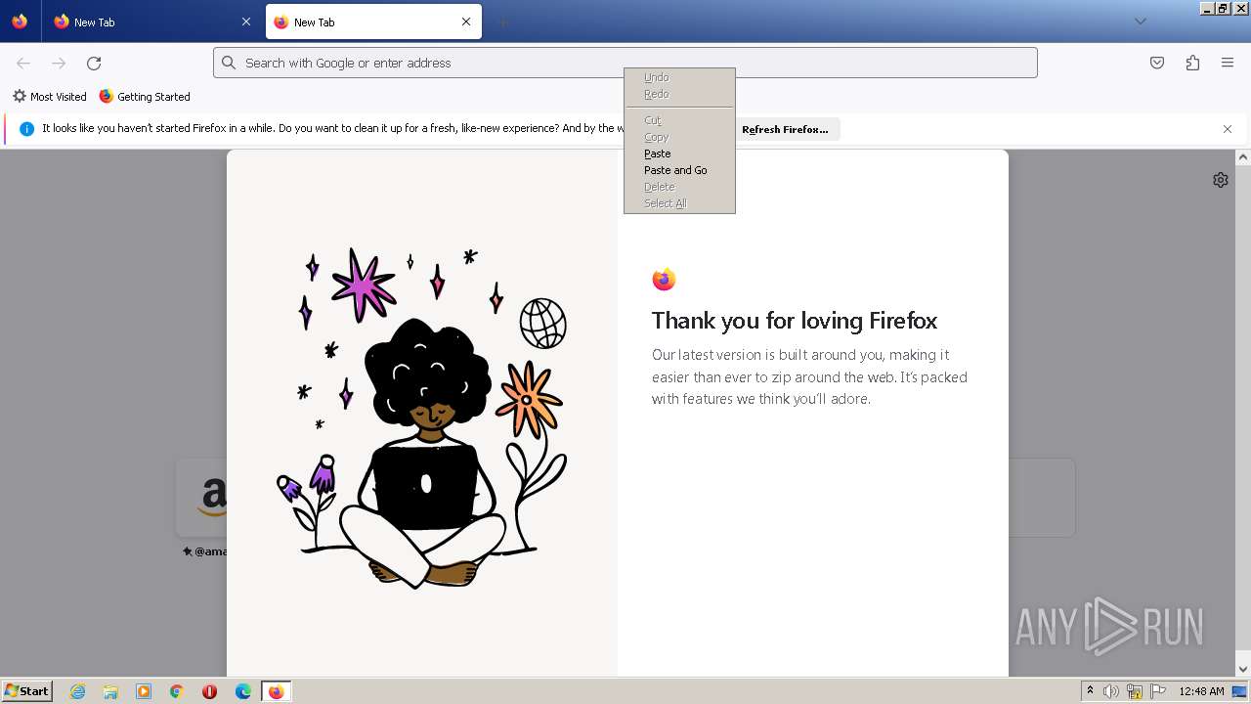The height and width of the screenshot is (704, 1251).
Task: Open media player taskbar icon
Action: click(144, 691)
